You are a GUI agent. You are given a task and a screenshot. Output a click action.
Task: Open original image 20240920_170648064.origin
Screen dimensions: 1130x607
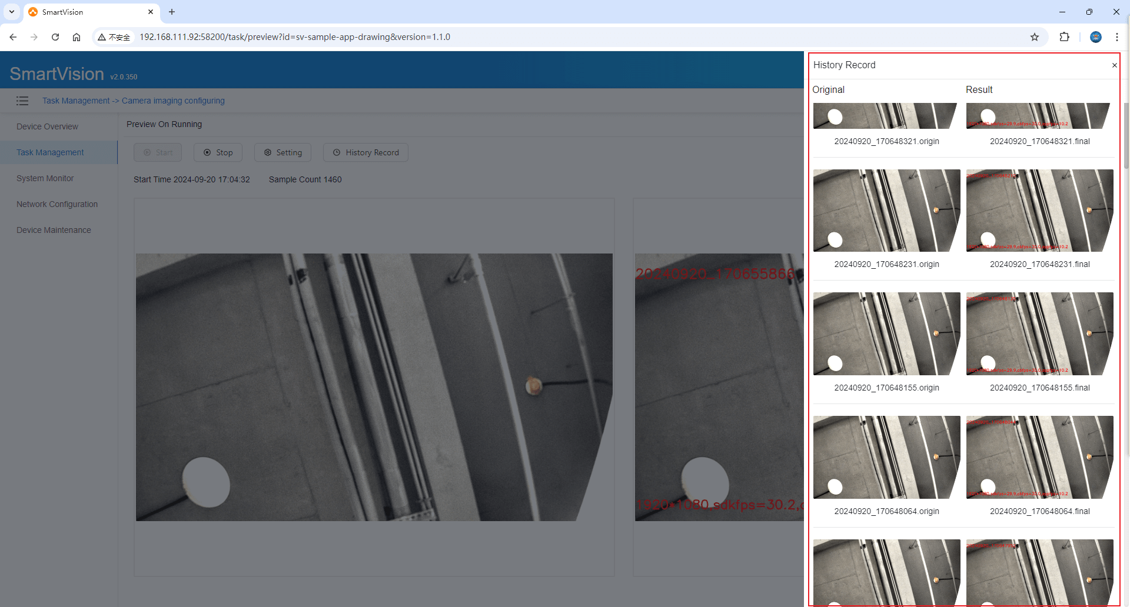pyautogui.click(x=886, y=457)
